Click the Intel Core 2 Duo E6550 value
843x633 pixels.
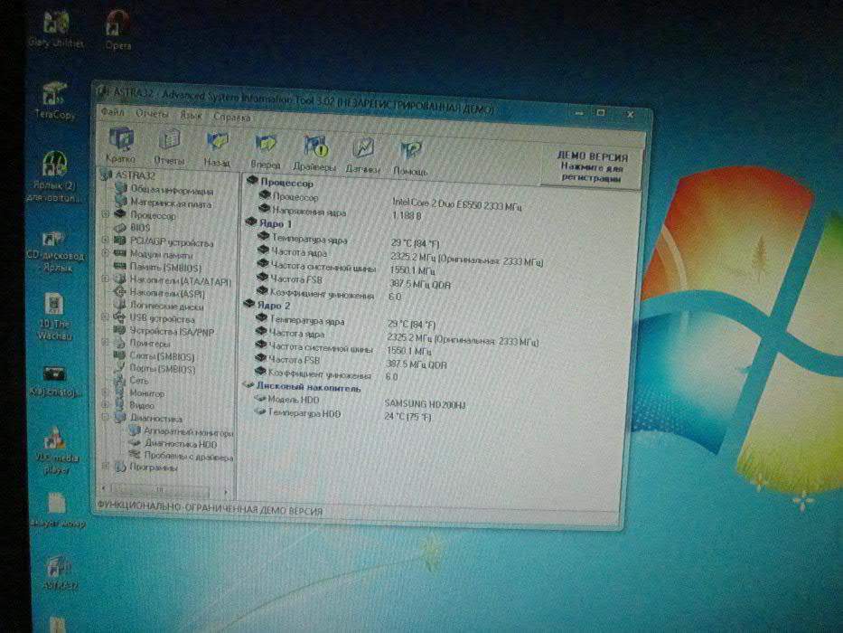pyautogui.click(x=457, y=204)
